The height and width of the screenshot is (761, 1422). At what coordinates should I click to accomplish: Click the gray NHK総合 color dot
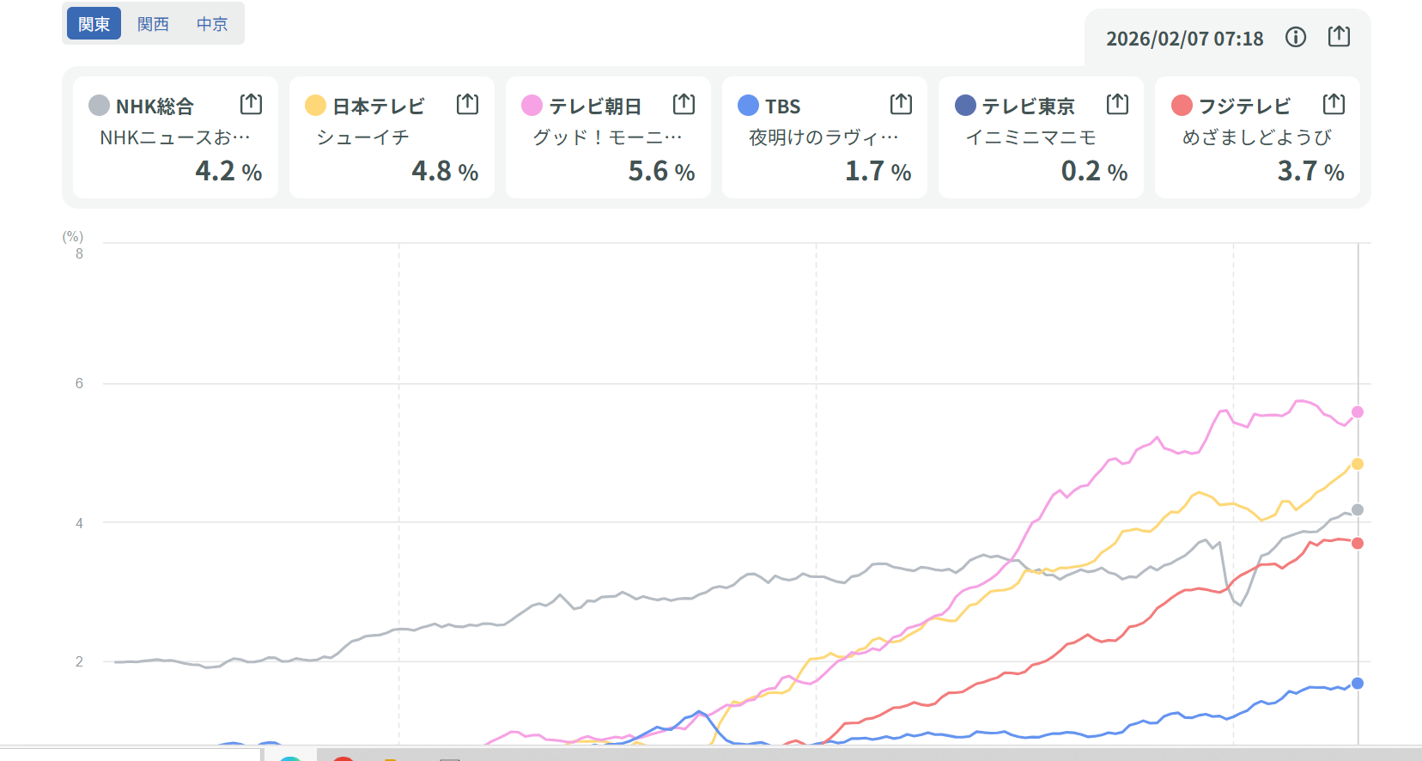click(x=99, y=106)
